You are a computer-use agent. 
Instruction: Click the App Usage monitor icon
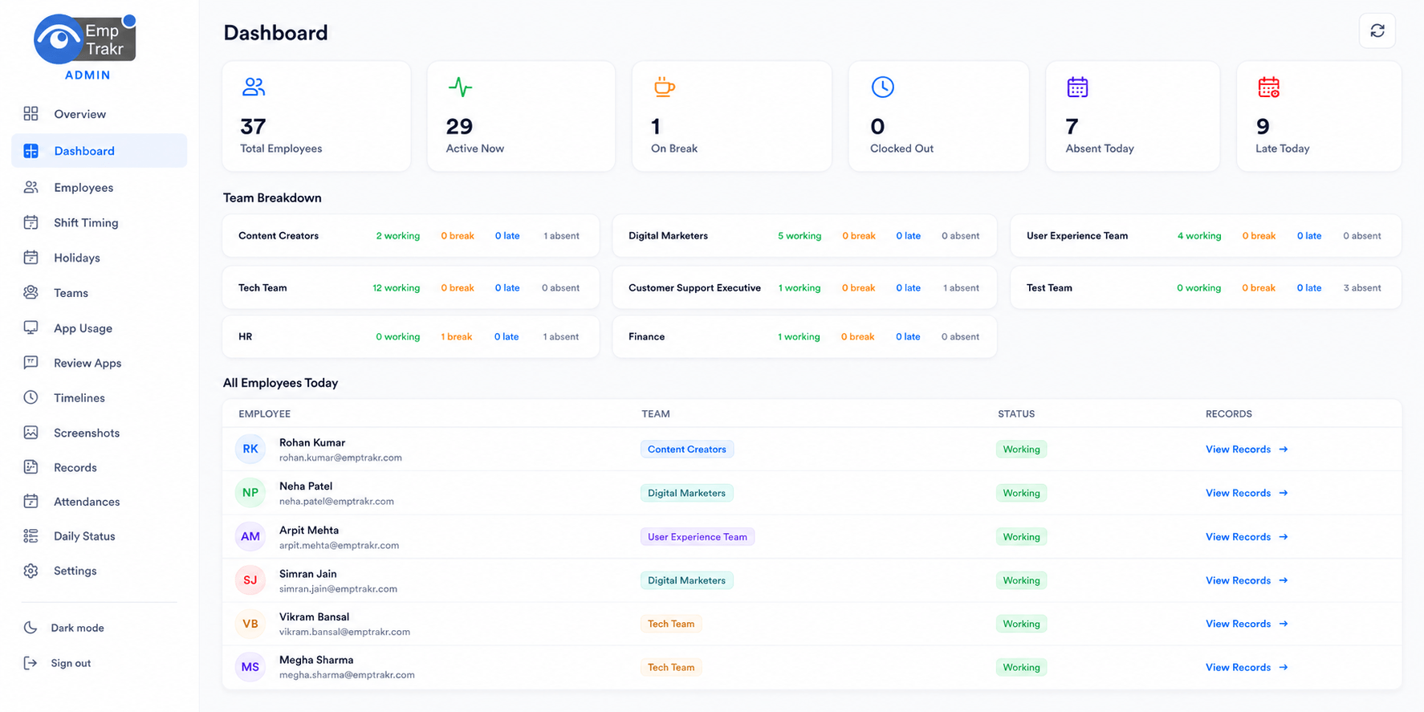click(x=31, y=328)
